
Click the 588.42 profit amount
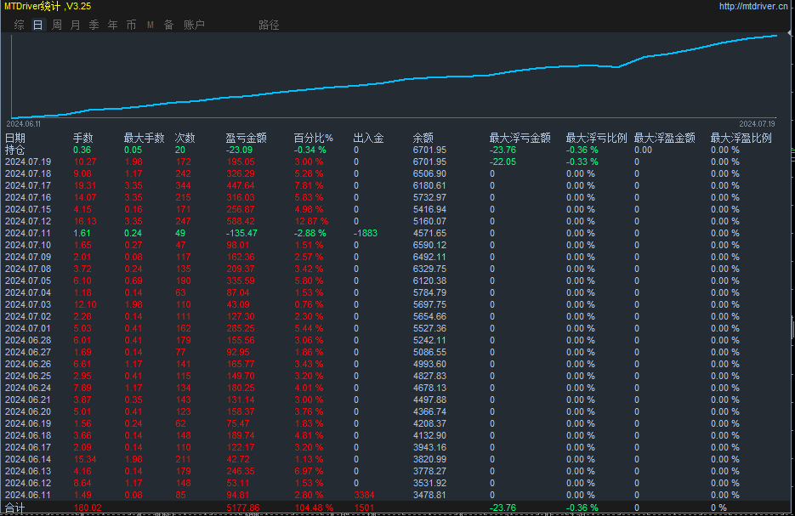241,222
